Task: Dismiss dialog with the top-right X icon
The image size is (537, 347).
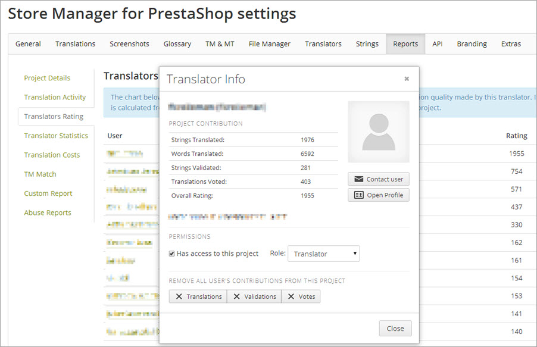Action: tap(407, 79)
